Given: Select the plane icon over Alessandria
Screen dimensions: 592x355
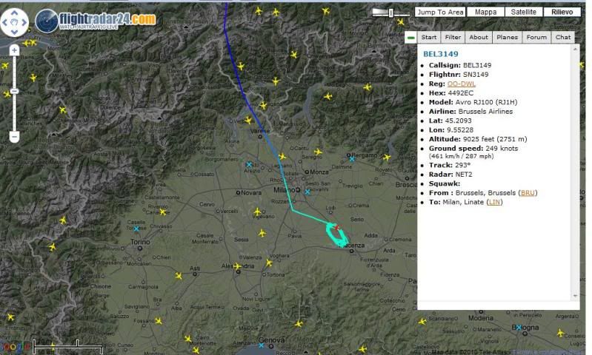Looking at the screenshot, I should tap(237, 266).
